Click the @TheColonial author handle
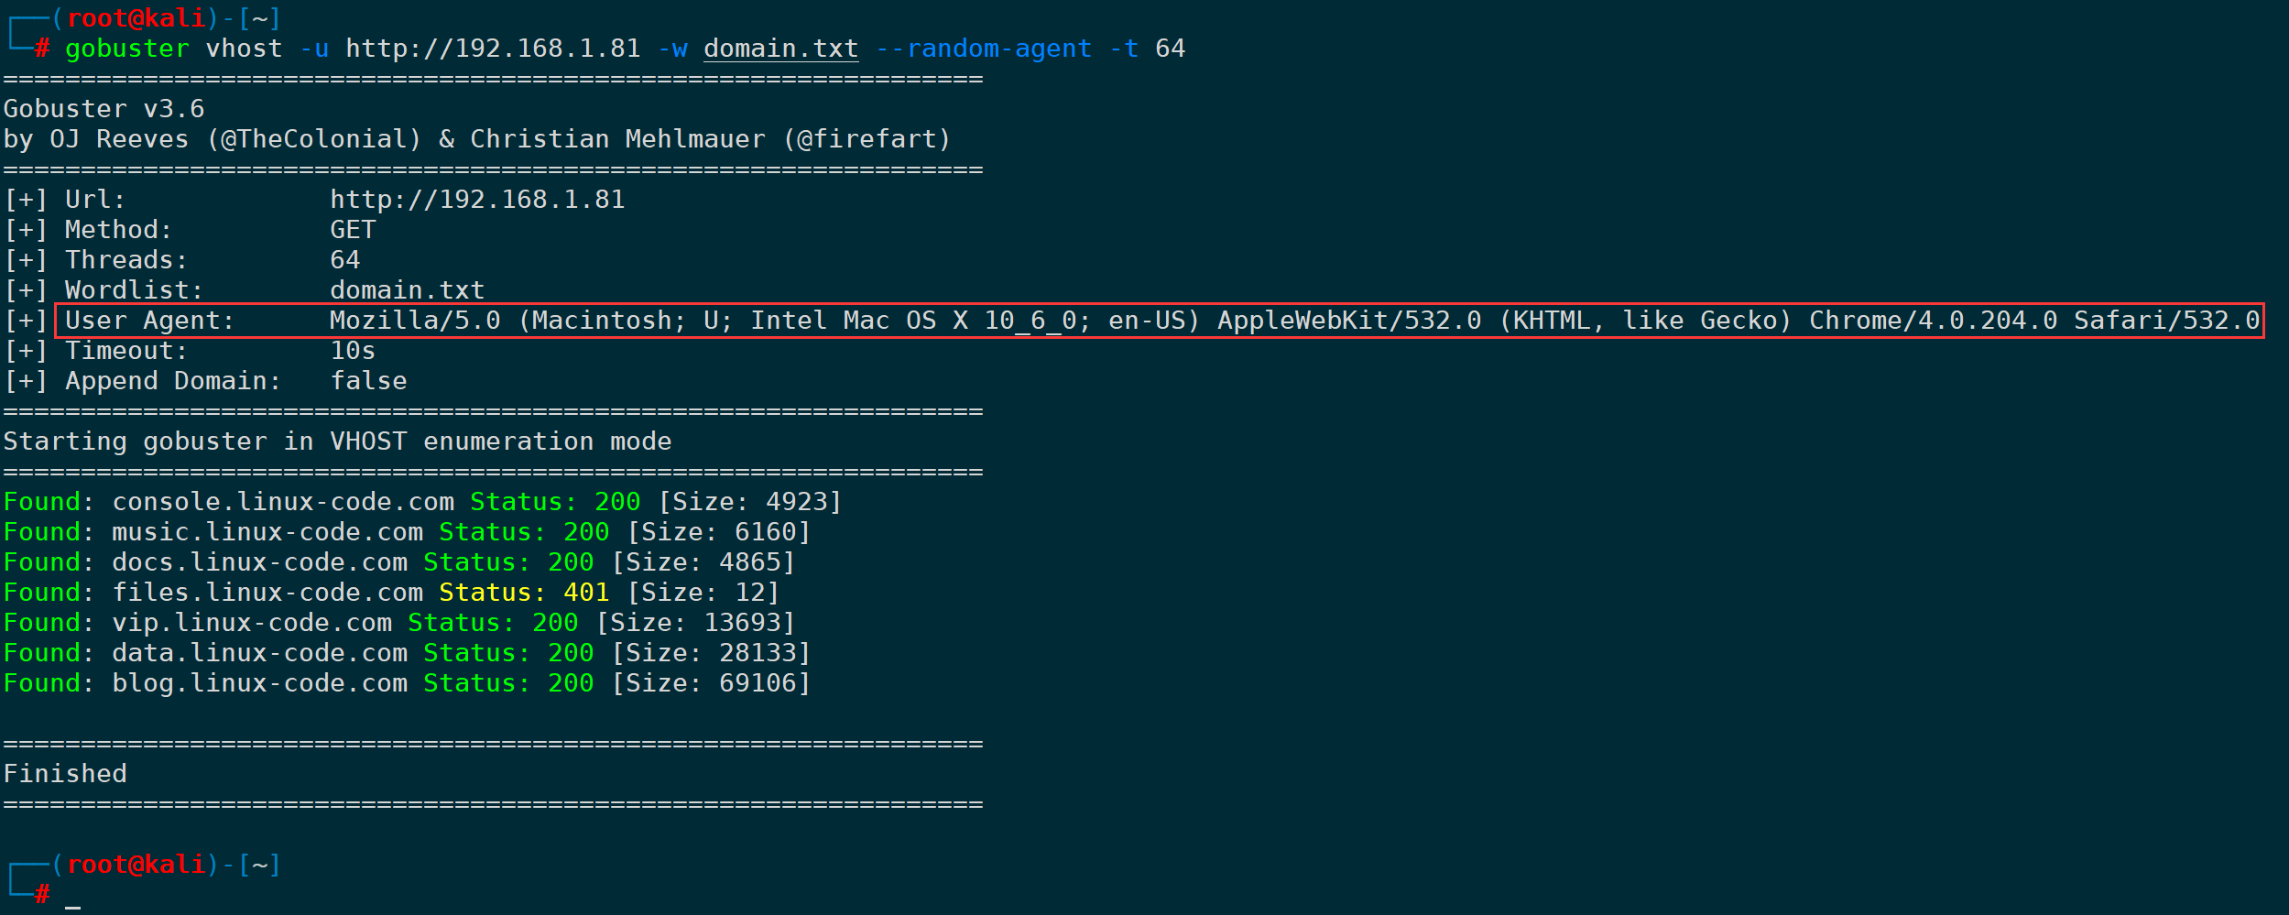Screen dimensions: 2289x915 coord(314,139)
